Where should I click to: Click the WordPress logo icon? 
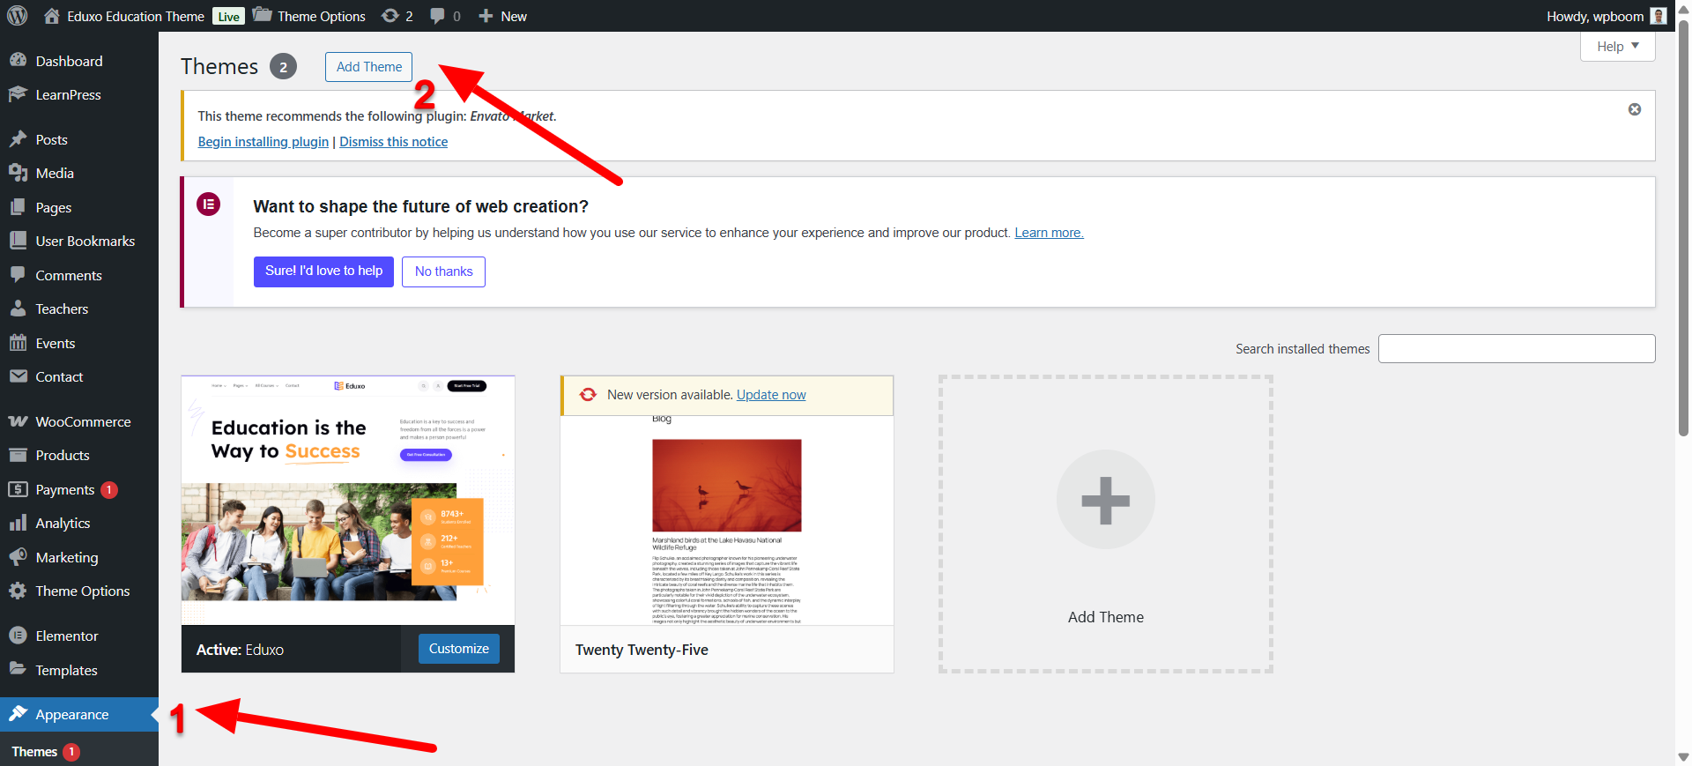pyautogui.click(x=18, y=16)
